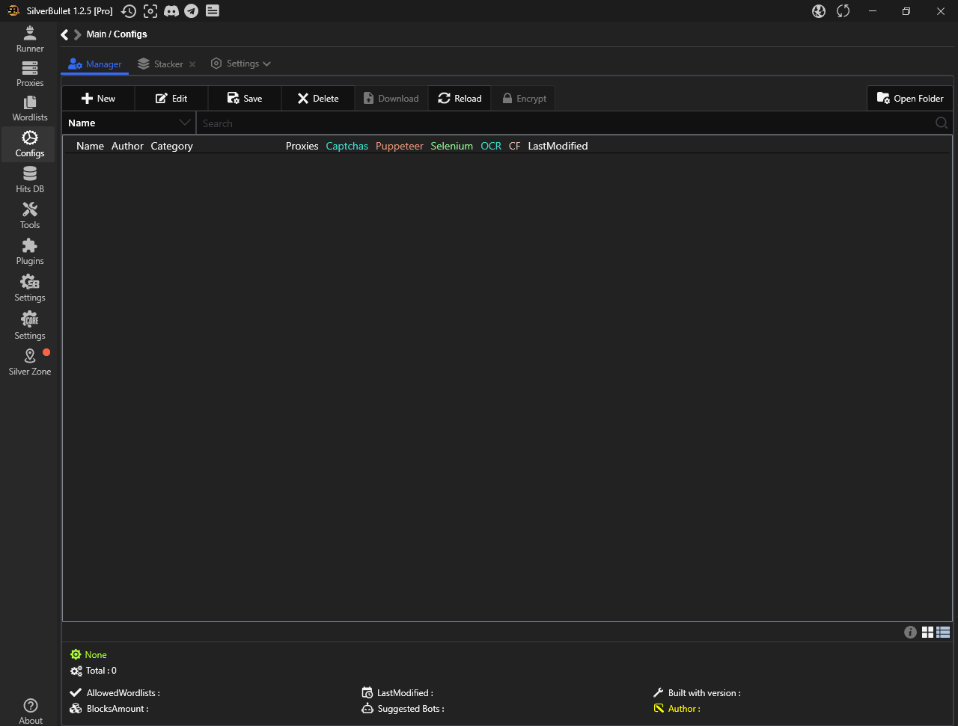
Task: Switch to the Stacker tab
Action: click(160, 64)
